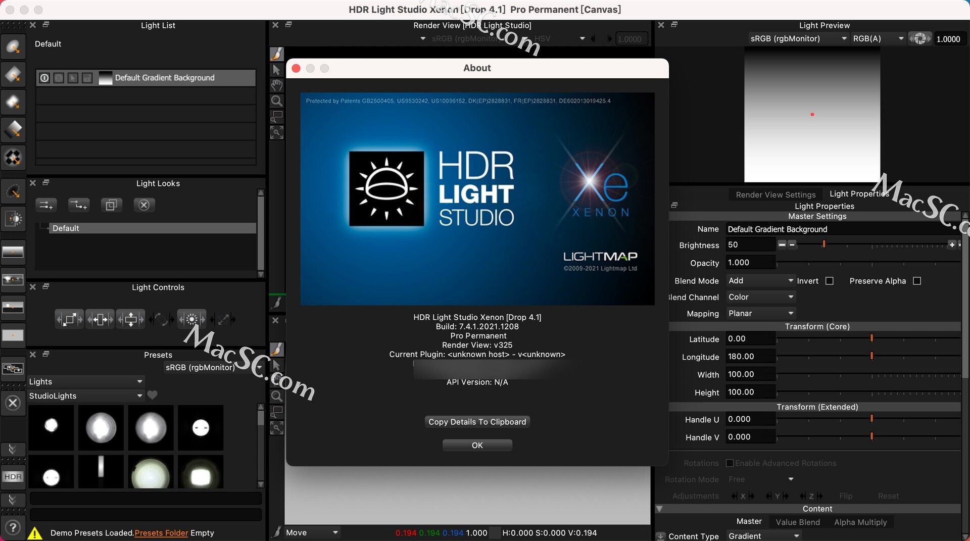Check the Preserve Alpha option
This screenshot has width=970, height=541.
click(918, 280)
